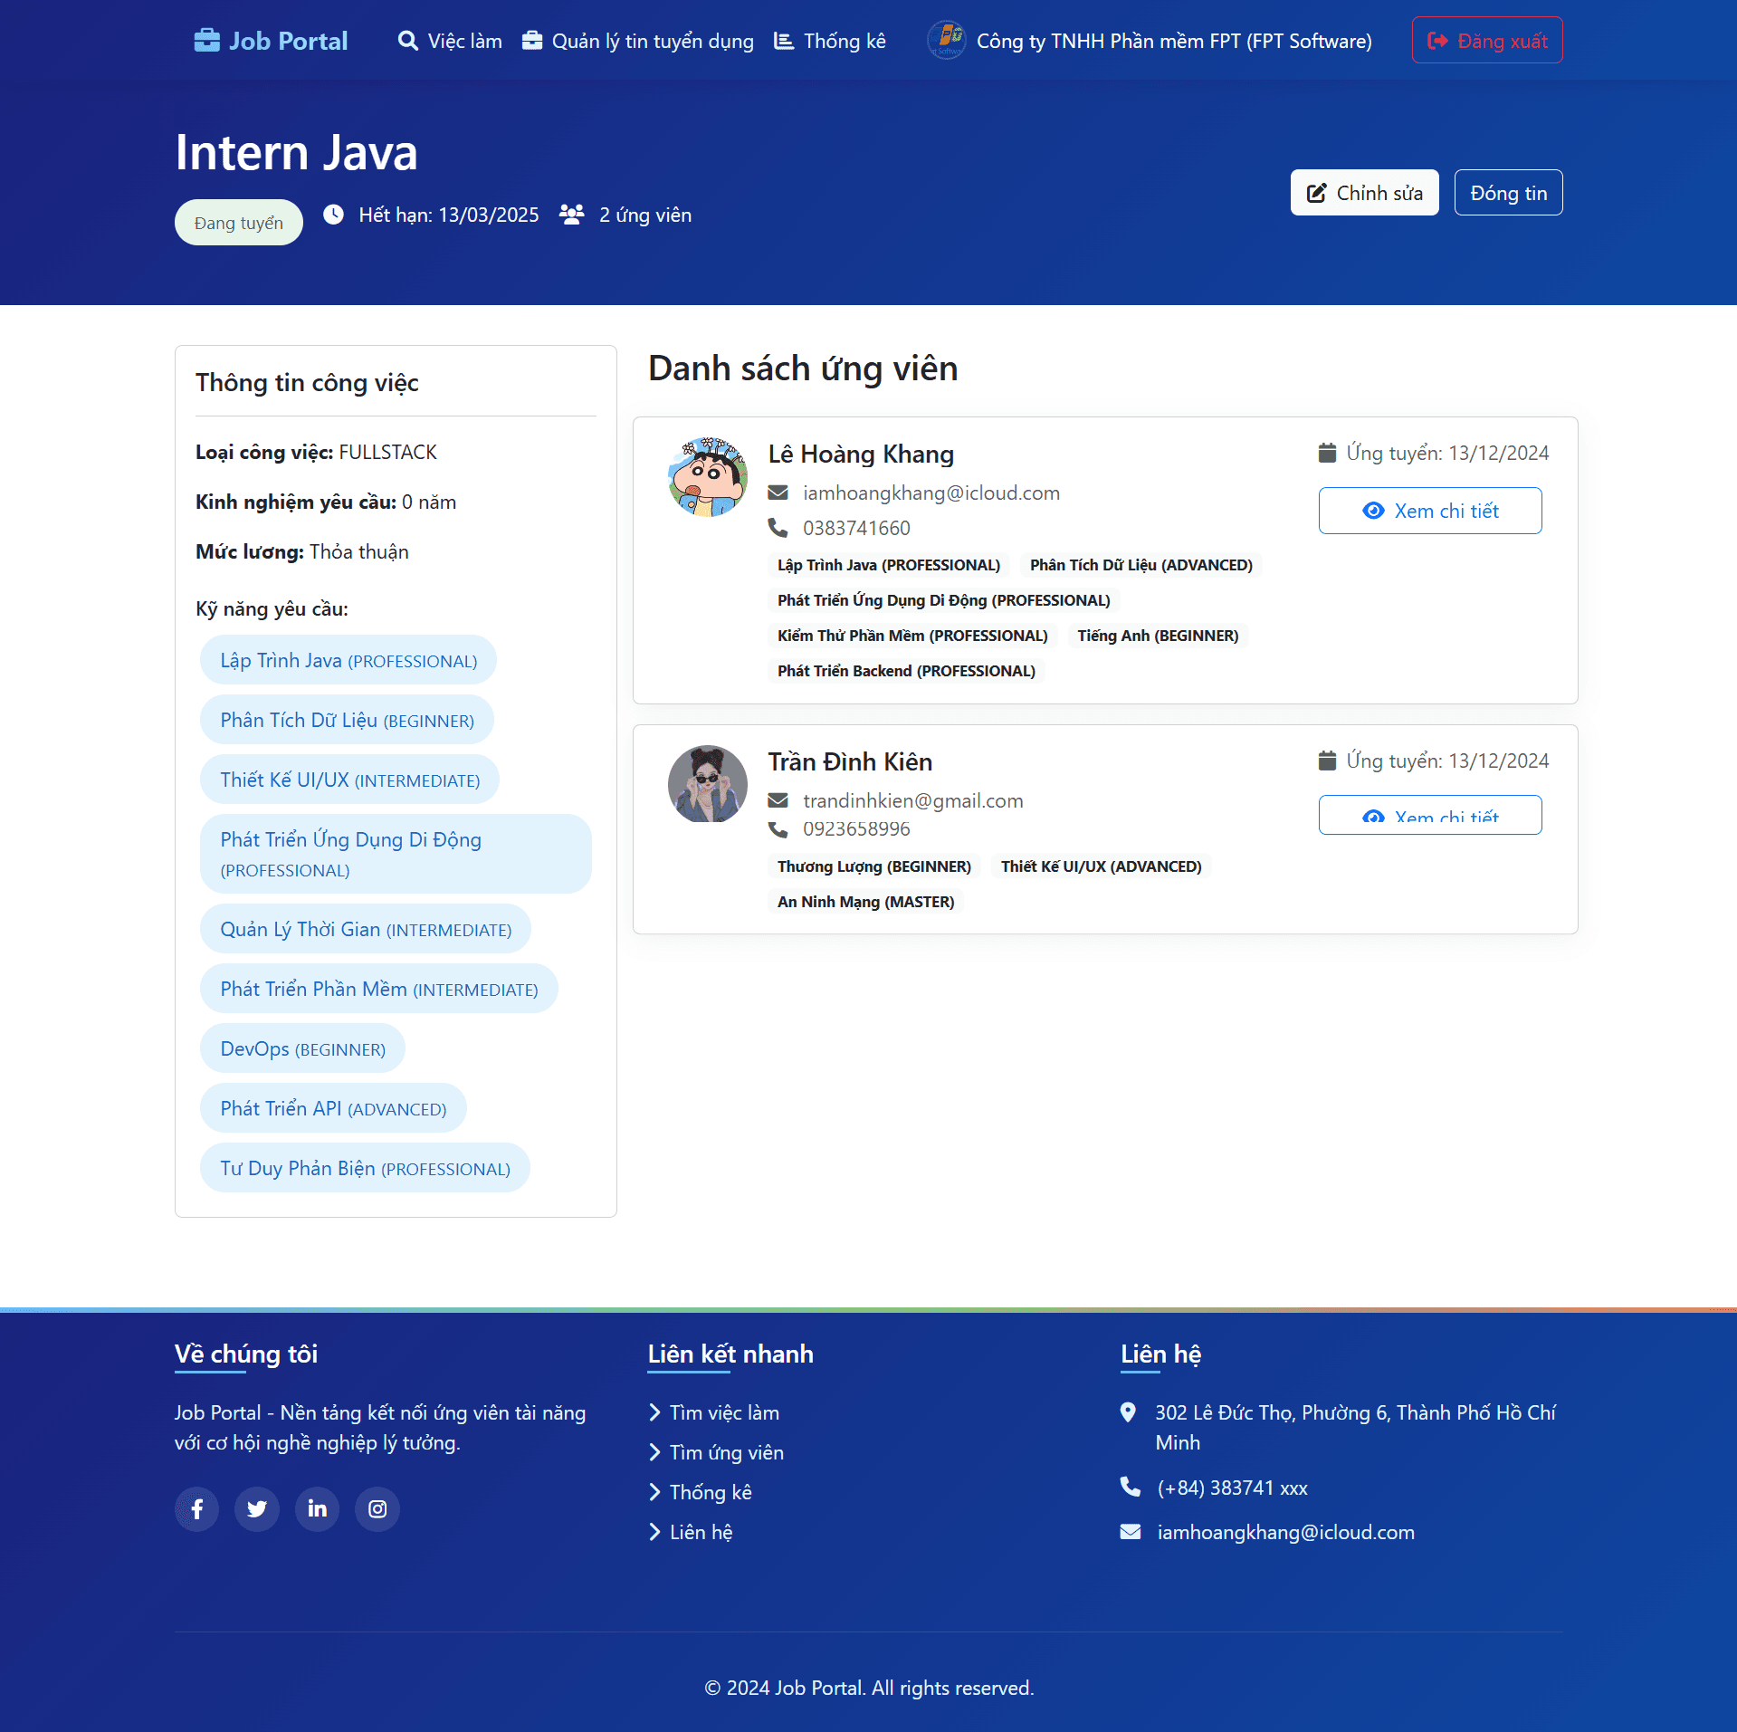Follow footer Liên hệ quick link

click(691, 1532)
